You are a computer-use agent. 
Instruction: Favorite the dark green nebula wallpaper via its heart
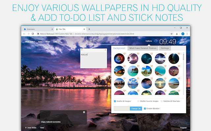179,54
